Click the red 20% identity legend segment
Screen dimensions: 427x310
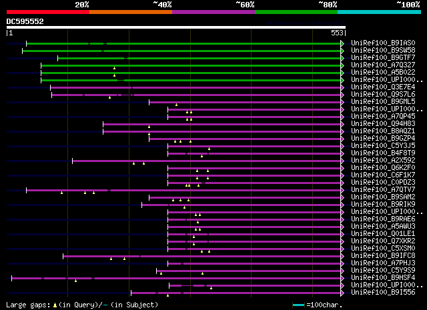click(x=48, y=12)
